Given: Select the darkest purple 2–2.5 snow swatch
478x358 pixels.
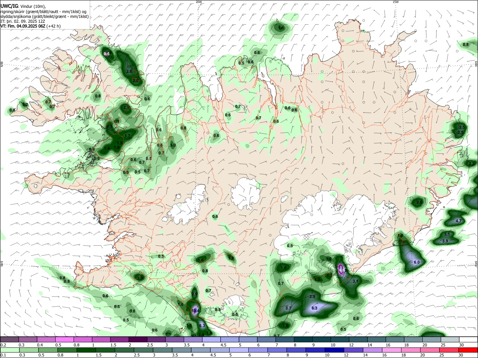Looking at the screenshot, I should pos(137,339).
